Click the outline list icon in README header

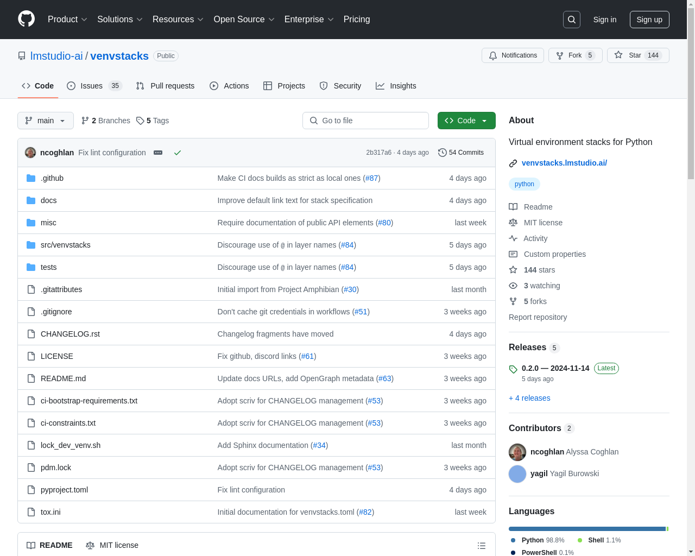(x=482, y=546)
